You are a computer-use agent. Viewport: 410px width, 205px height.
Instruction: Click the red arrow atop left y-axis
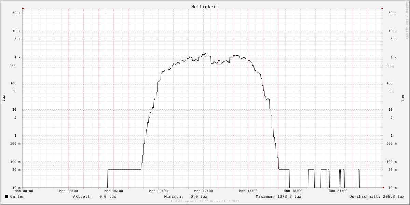coord(23,8)
